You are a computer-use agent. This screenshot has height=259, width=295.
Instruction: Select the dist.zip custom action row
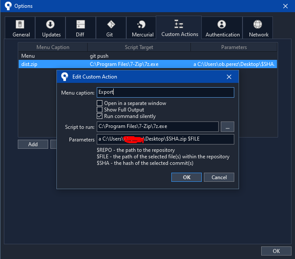point(147,64)
